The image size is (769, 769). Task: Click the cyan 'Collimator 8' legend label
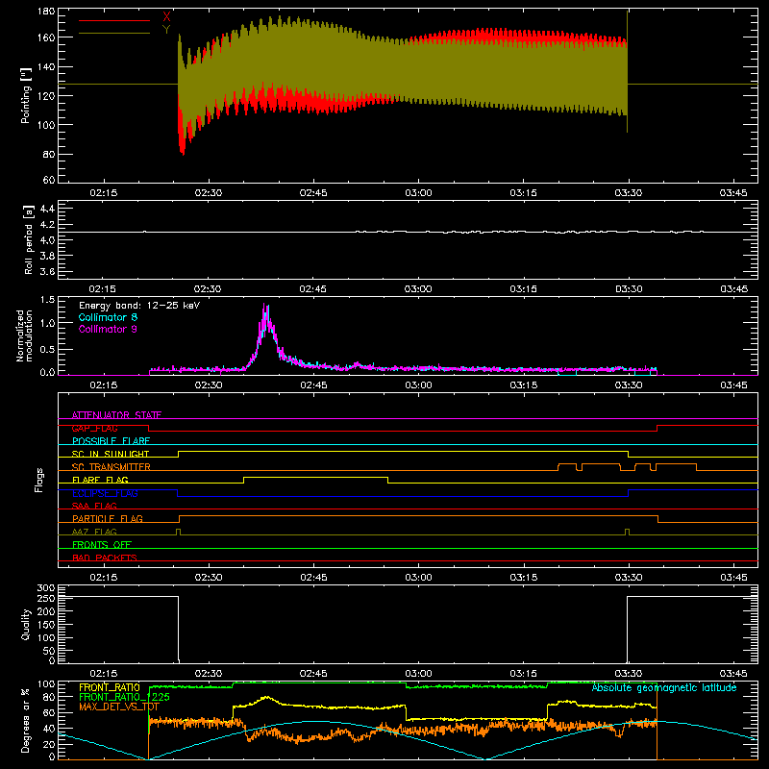pyautogui.click(x=108, y=317)
